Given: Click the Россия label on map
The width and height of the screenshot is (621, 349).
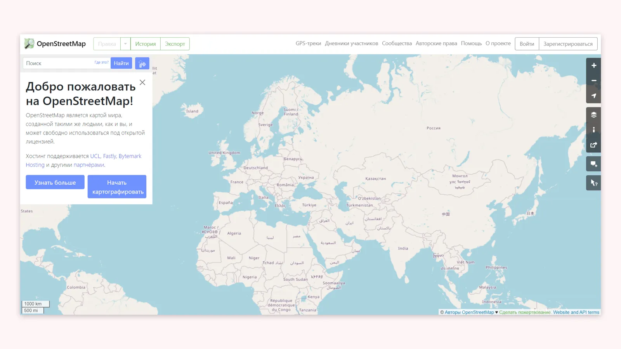Looking at the screenshot, I should [x=434, y=128].
